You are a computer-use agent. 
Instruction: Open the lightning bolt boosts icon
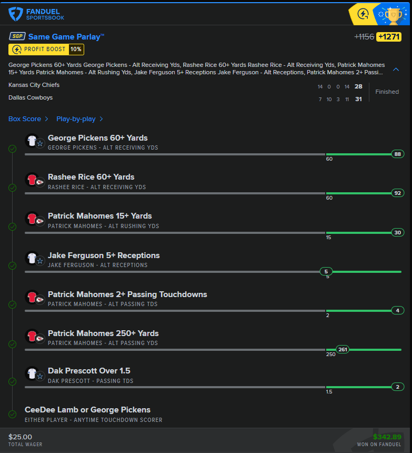click(363, 14)
